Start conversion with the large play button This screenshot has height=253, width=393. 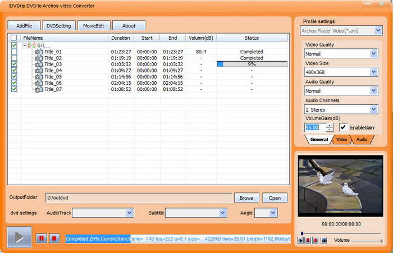[x=19, y=238]
